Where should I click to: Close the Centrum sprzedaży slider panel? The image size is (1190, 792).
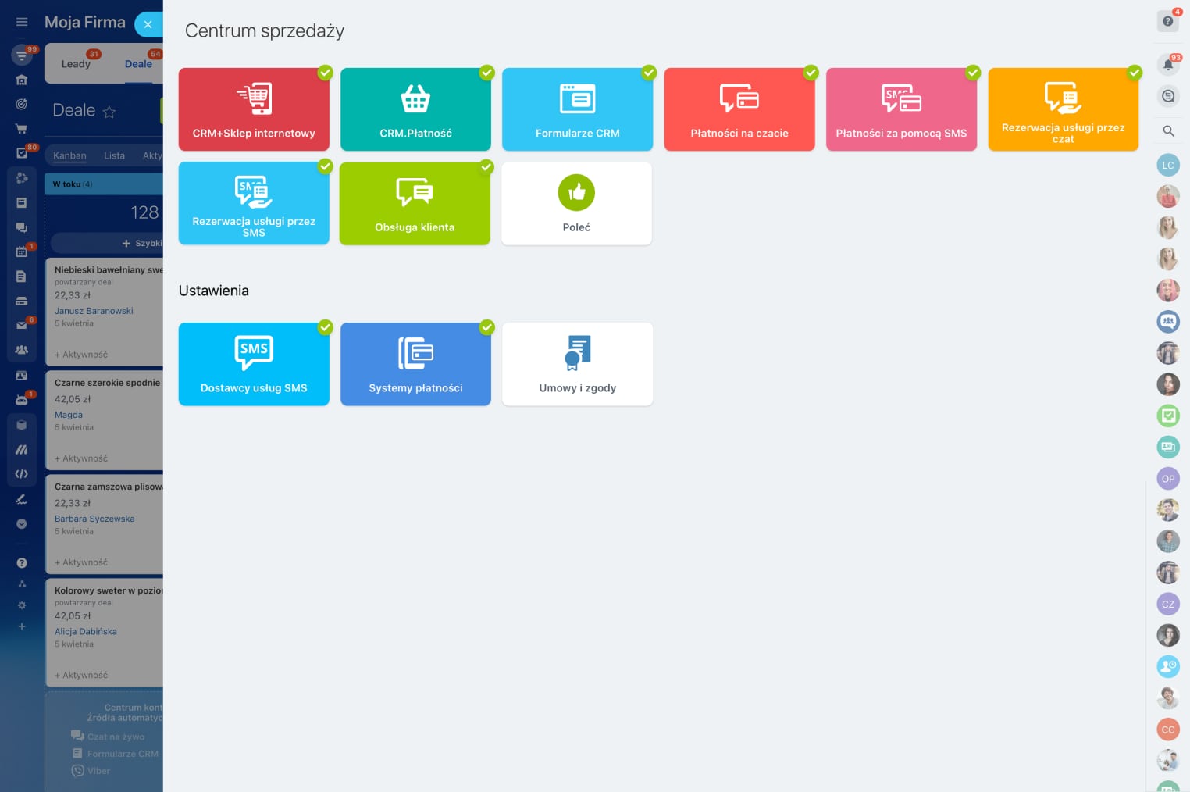[x=148, y=24]
